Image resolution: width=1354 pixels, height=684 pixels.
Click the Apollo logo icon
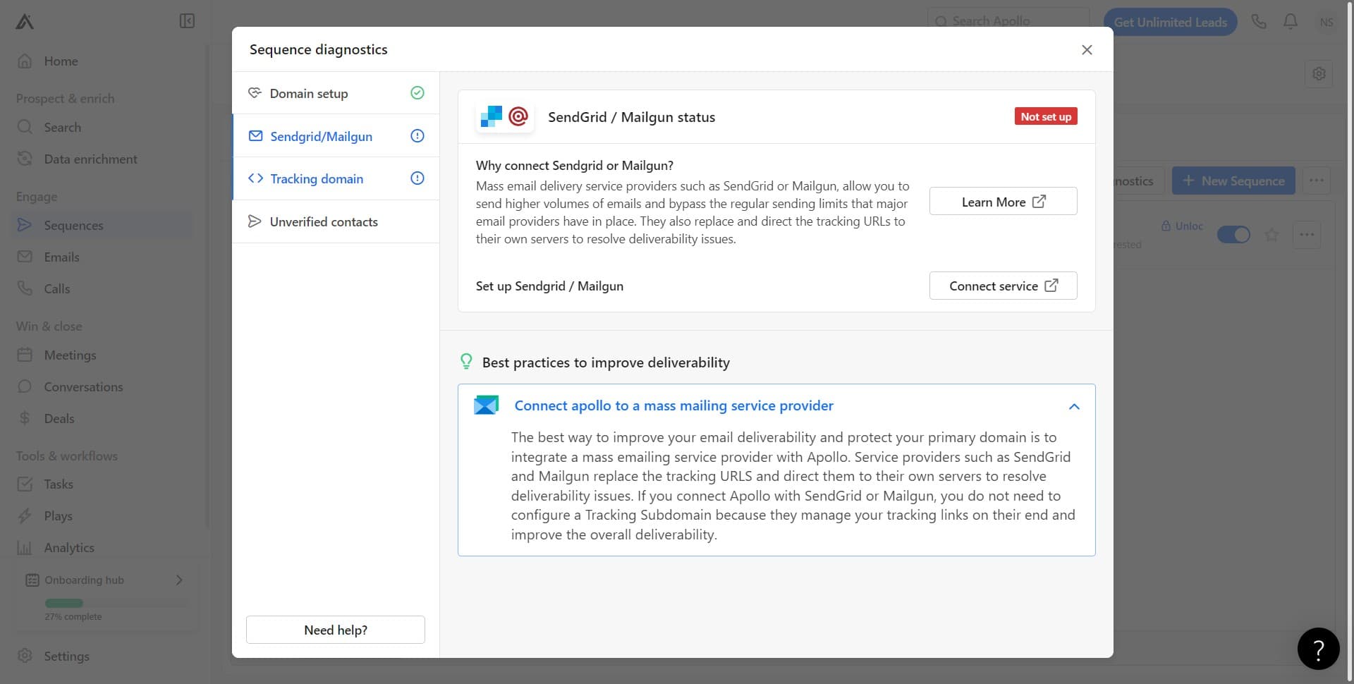25,22
